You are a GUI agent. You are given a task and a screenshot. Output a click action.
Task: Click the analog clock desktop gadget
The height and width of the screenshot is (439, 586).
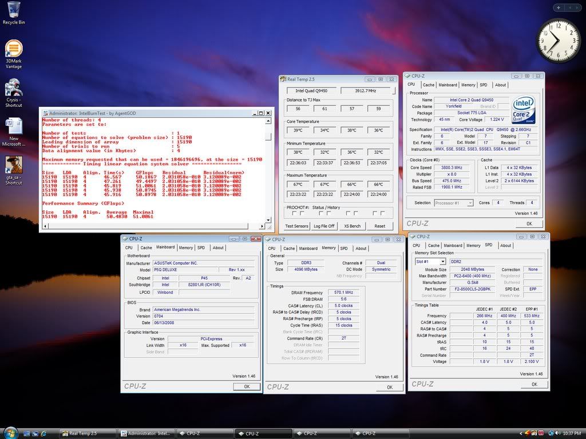(559, 41)
